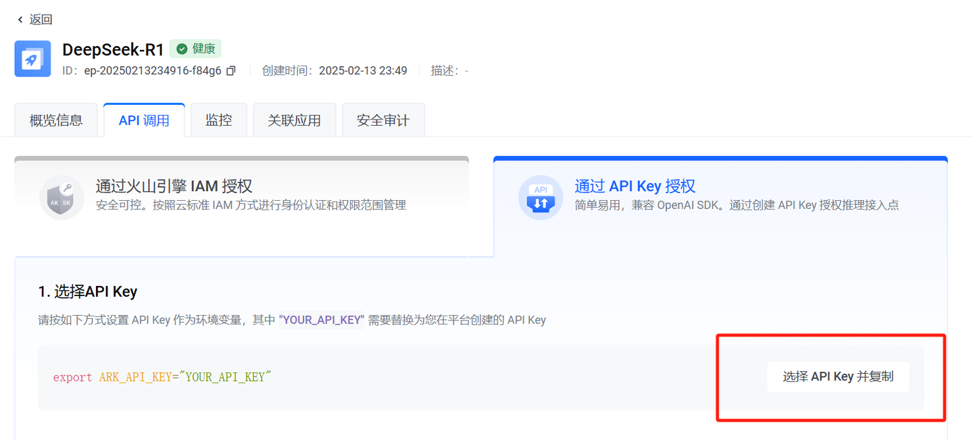973x440 pixels.
Task: Click the endpoint ID ep-20250213234916-f84g6 text
Action: 153,71
